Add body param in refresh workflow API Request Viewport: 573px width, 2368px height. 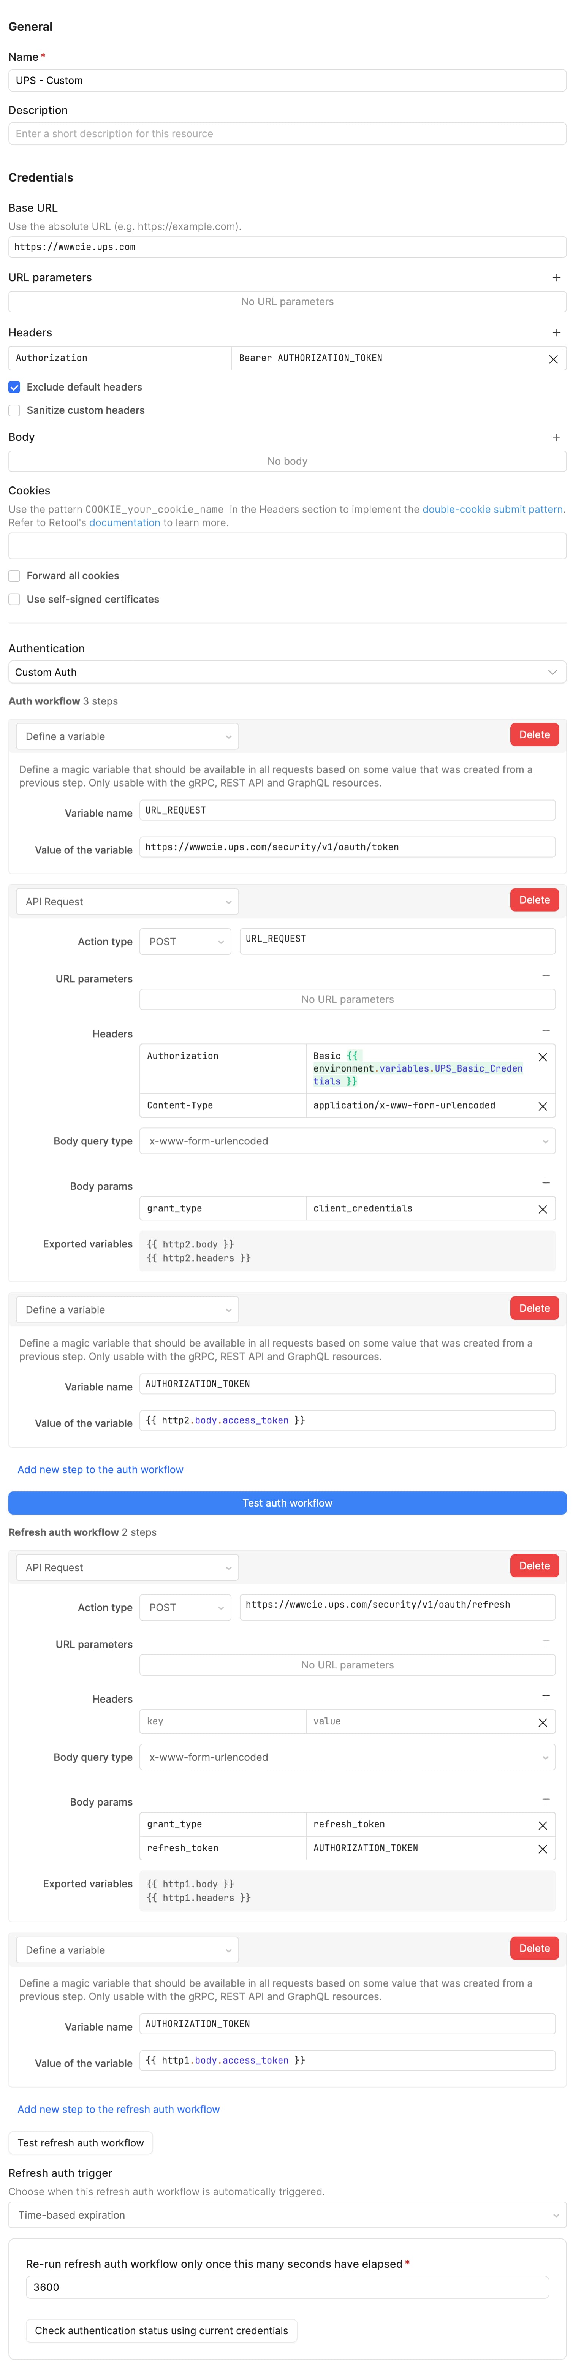pos(545,1799)
